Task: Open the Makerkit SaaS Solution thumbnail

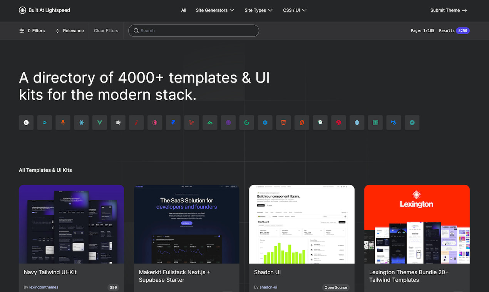Action: [x=187, y=224]
